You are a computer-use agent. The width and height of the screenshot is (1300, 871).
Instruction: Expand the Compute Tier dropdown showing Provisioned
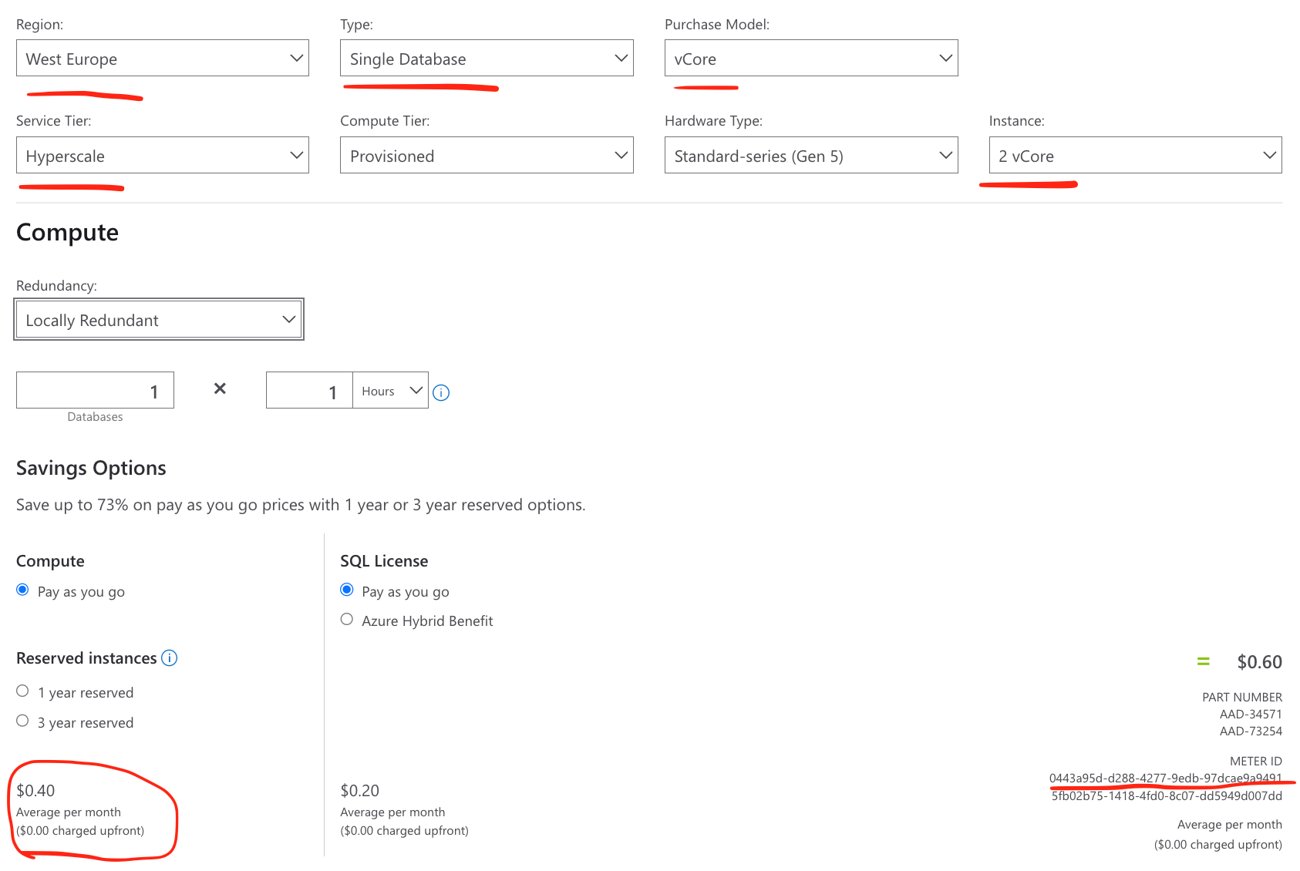click(487, 156)
